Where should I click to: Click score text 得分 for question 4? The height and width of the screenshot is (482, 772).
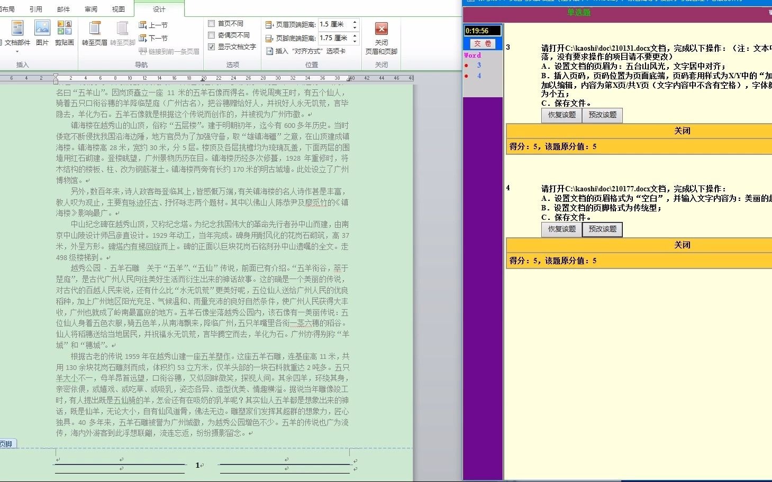[x=553, y=261]
